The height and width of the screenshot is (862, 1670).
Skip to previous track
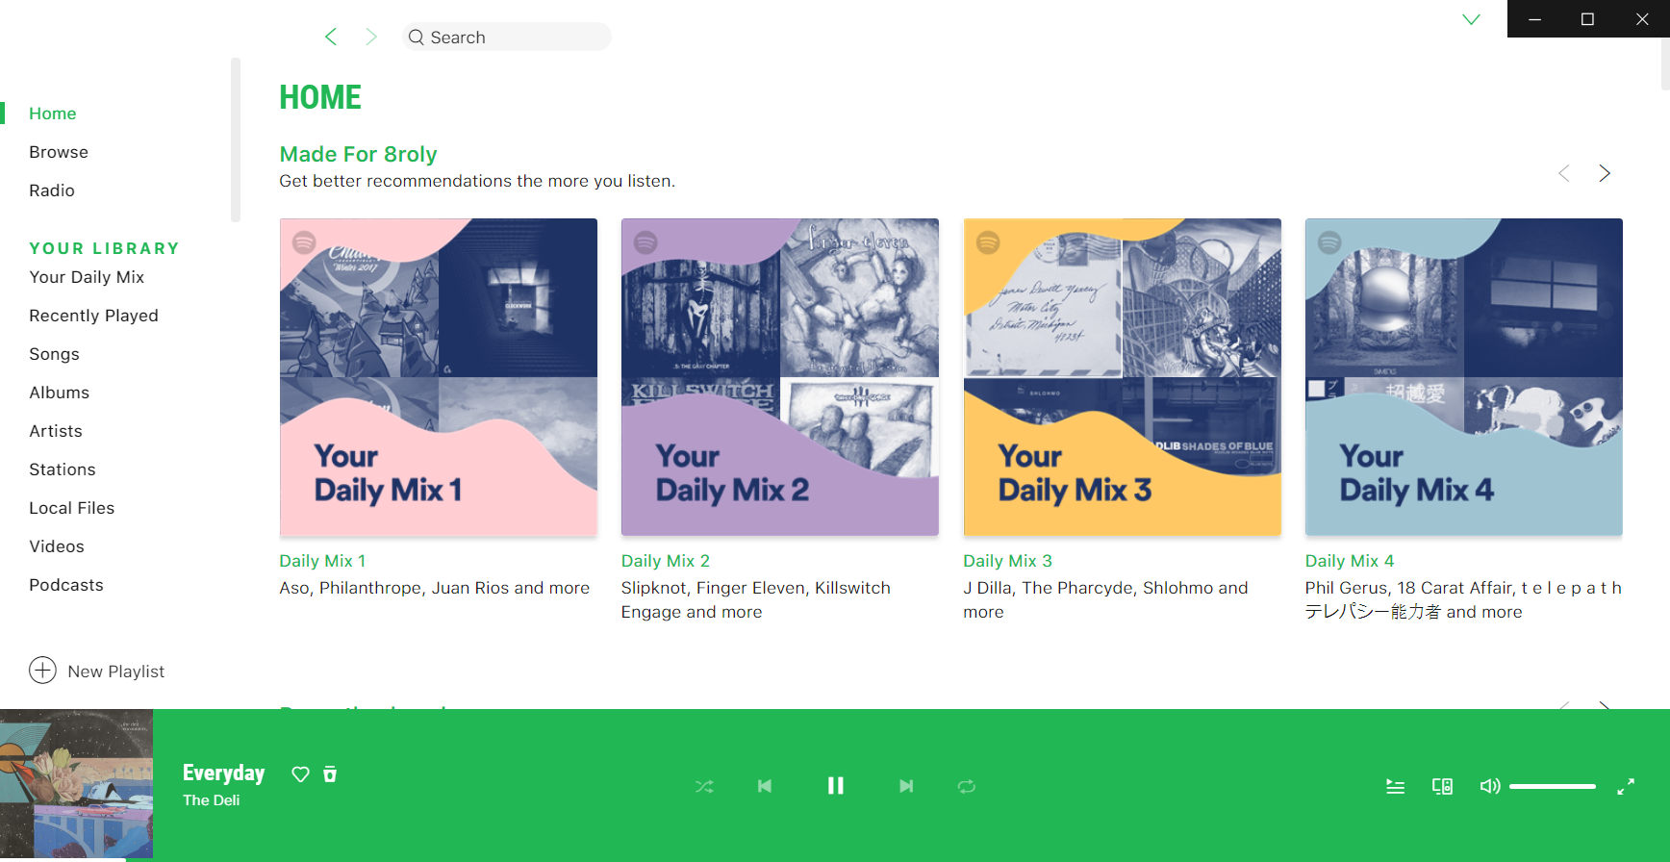pyautogui.click(x=765, y=786)
